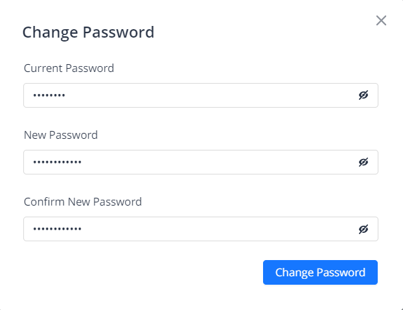Click the "Change Password" dialog heading
The width and height of the screenshot is (403, 310).
pos(88,32)
